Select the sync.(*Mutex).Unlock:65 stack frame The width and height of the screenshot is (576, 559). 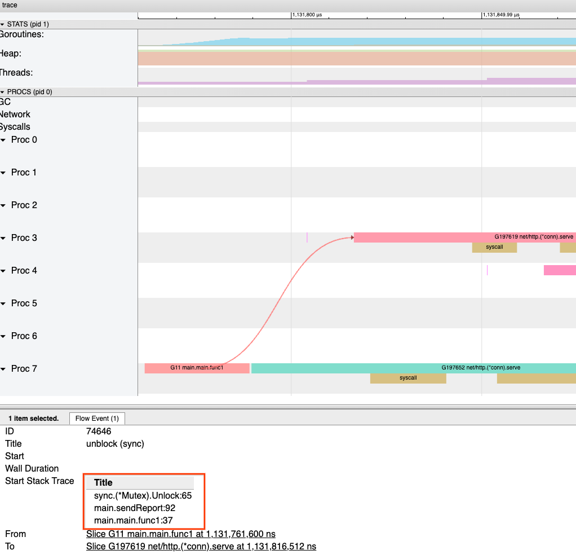coord(143,495)
